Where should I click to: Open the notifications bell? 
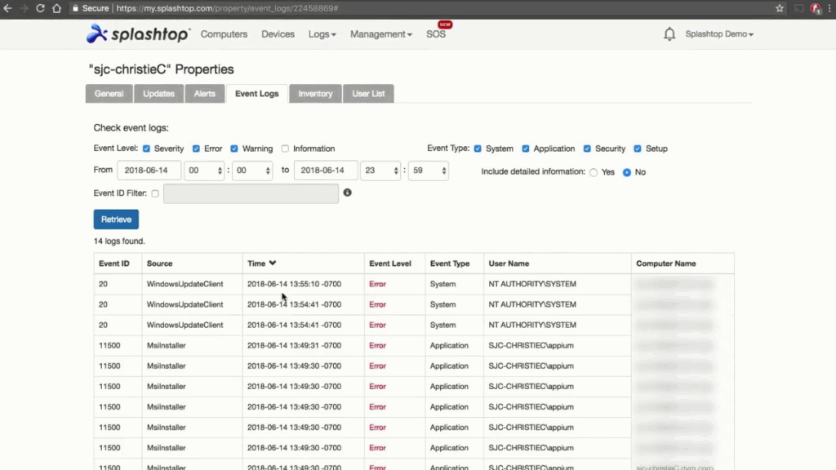[x=669, y=34]
